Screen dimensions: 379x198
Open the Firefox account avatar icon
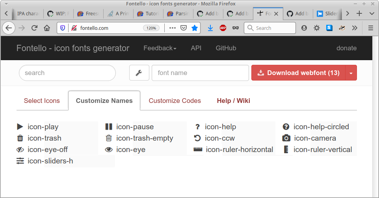304,28
